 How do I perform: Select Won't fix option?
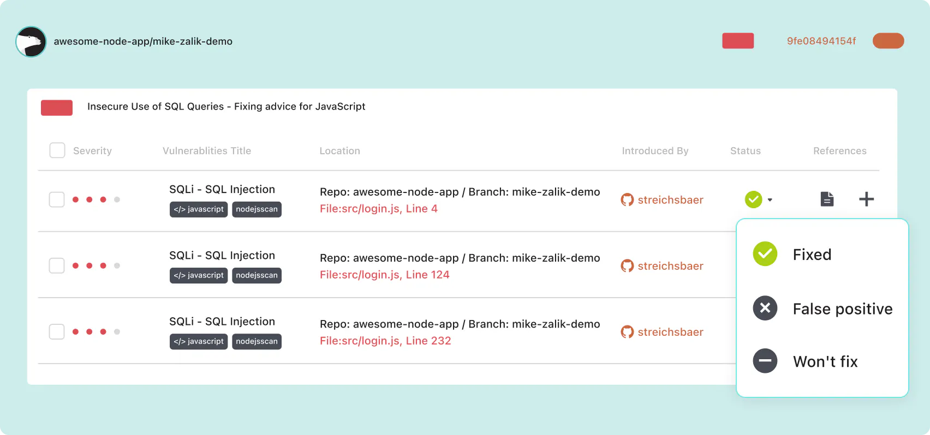click(x=825, y=361)
